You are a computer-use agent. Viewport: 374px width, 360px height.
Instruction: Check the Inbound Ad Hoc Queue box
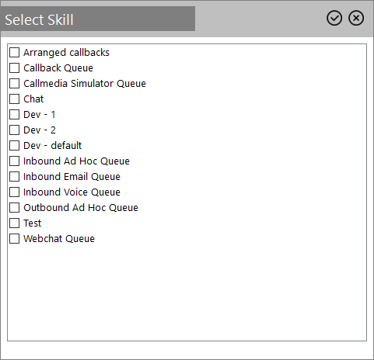tap(14, 161)
